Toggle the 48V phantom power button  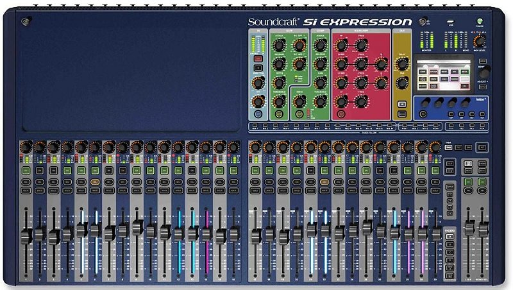point(258,59)
